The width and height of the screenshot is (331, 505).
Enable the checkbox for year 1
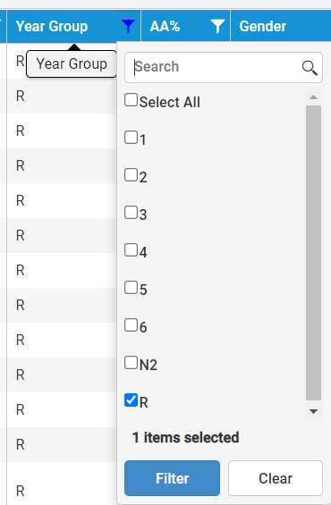(x=131, y=138)
